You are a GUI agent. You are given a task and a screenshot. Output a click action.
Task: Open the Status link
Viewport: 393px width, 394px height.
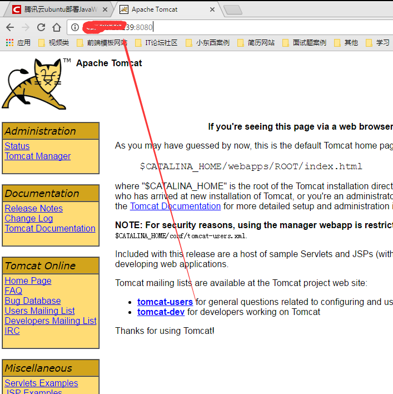[x=17, y=146]
